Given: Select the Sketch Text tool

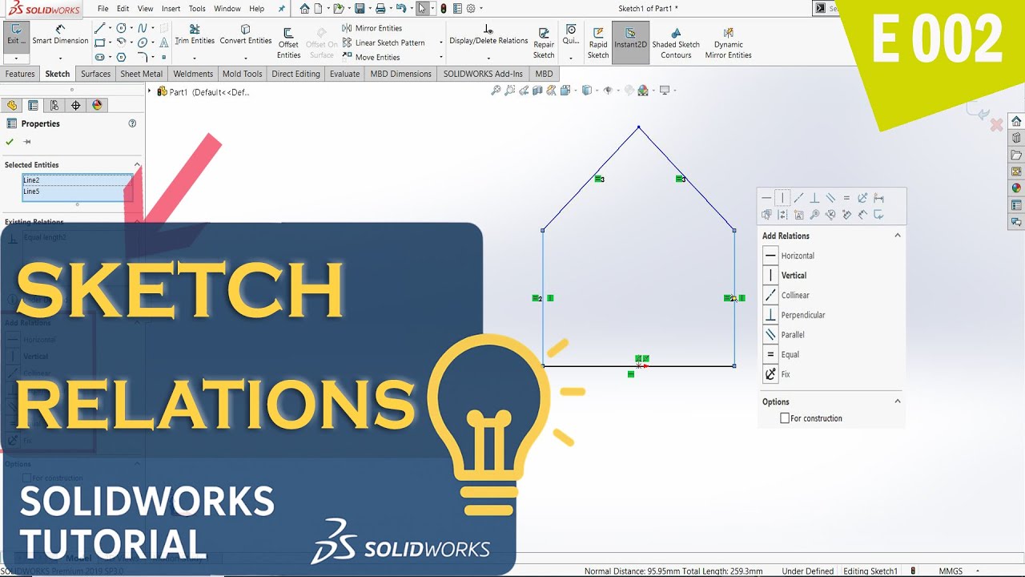Looking at the screenshot, I should coord(163,42).
